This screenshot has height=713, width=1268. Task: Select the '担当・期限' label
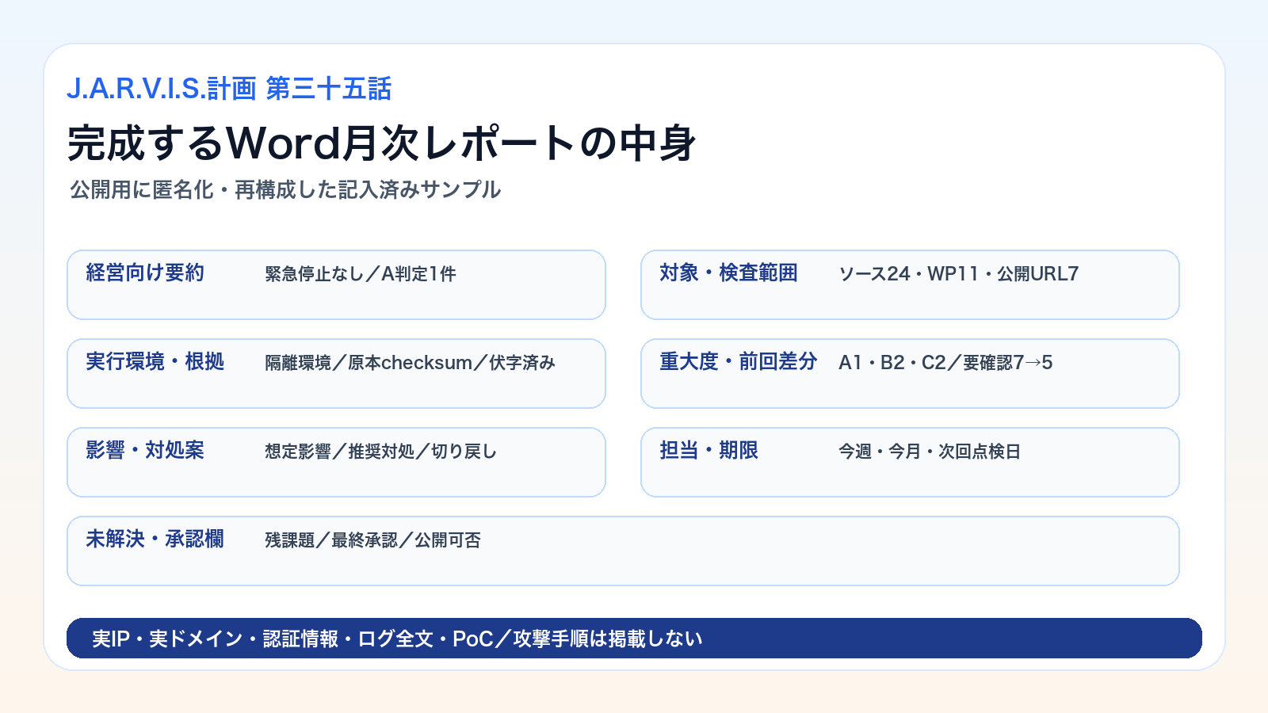(708, 451)
